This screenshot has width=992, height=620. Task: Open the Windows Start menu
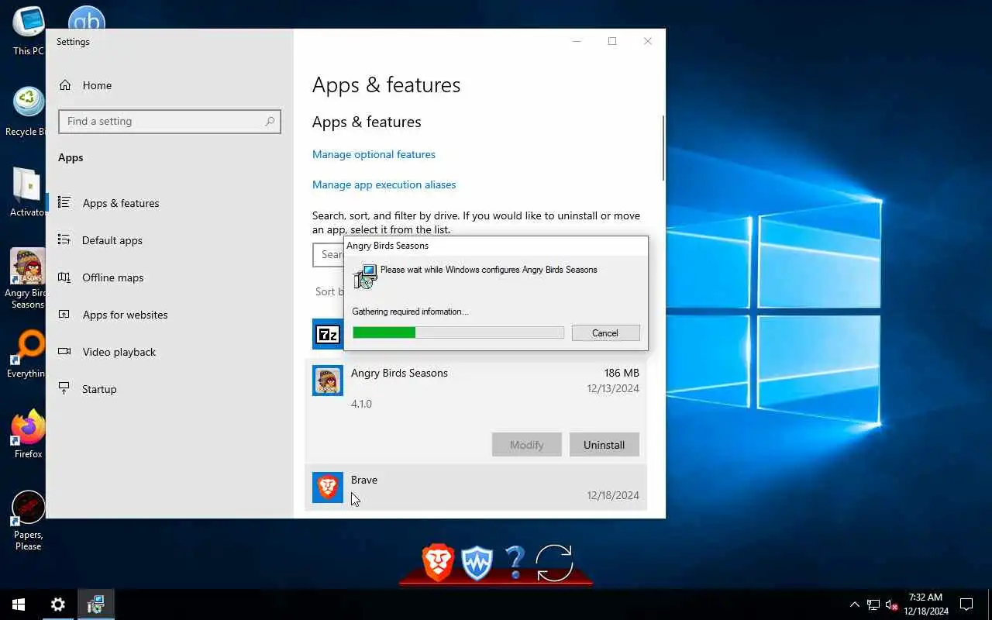click(19, 604)
